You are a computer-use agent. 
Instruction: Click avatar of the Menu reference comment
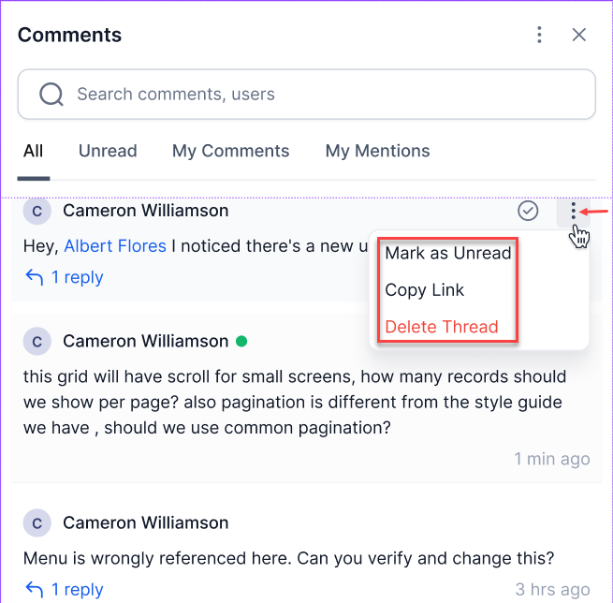click(36, 523)
